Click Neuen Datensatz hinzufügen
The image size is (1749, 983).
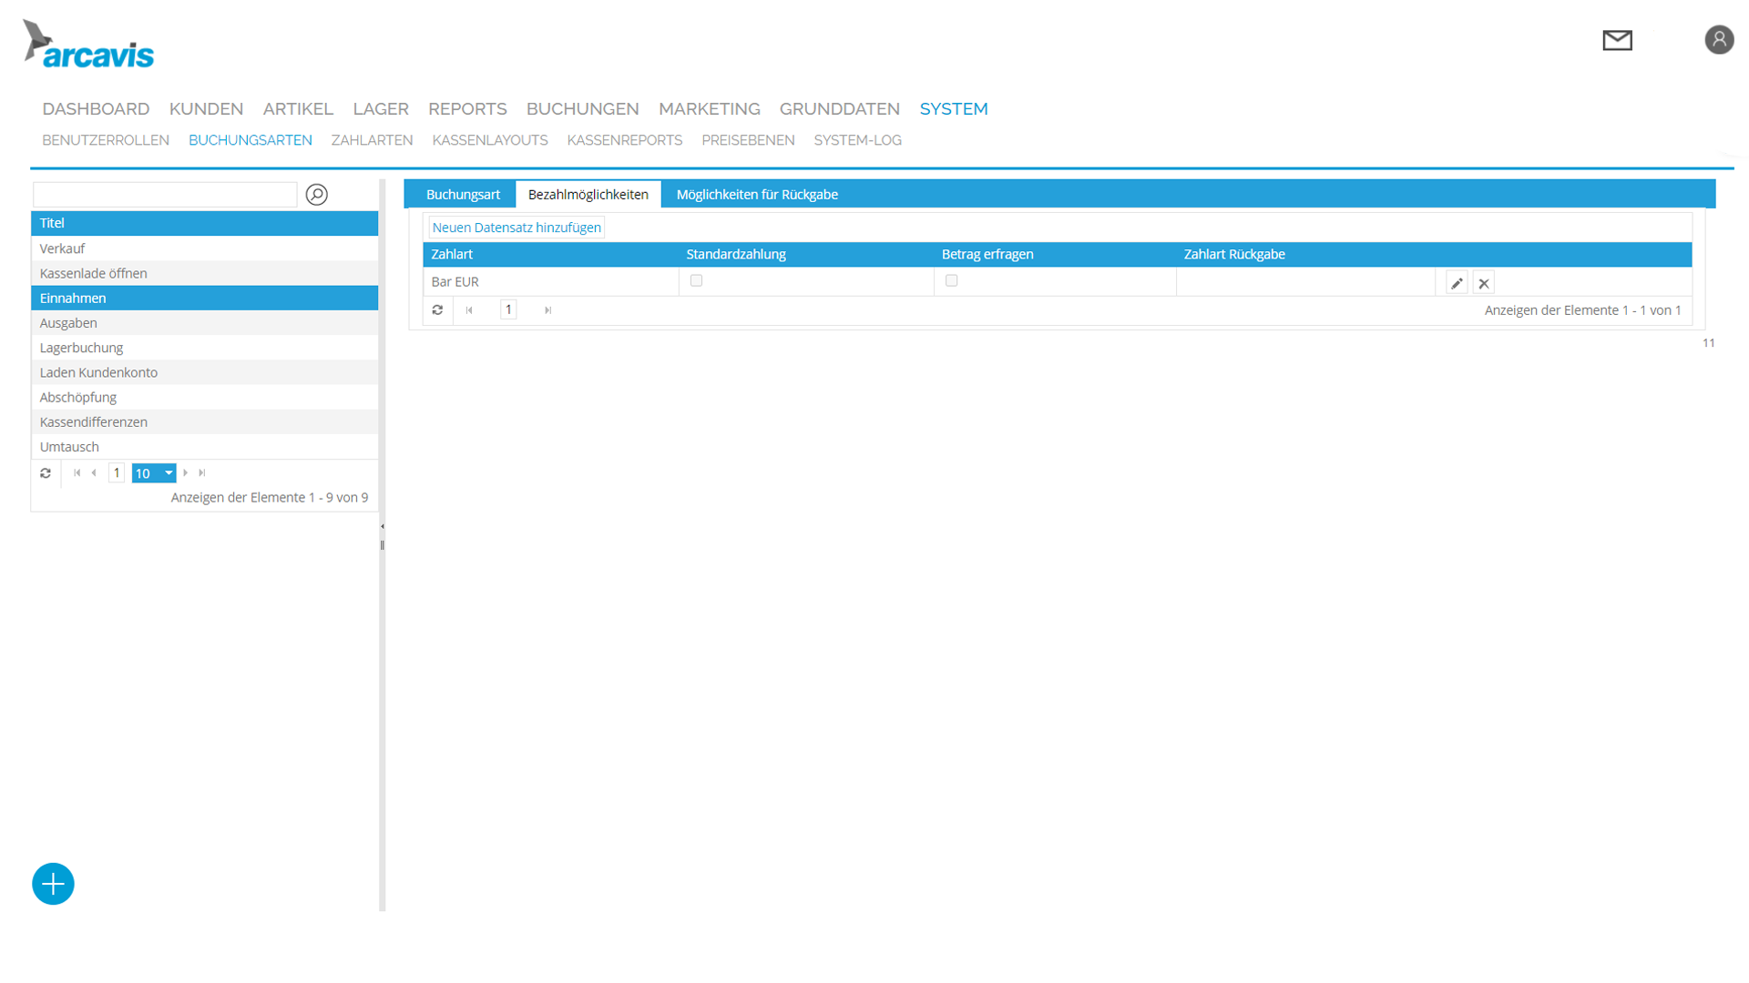[516, 228]
